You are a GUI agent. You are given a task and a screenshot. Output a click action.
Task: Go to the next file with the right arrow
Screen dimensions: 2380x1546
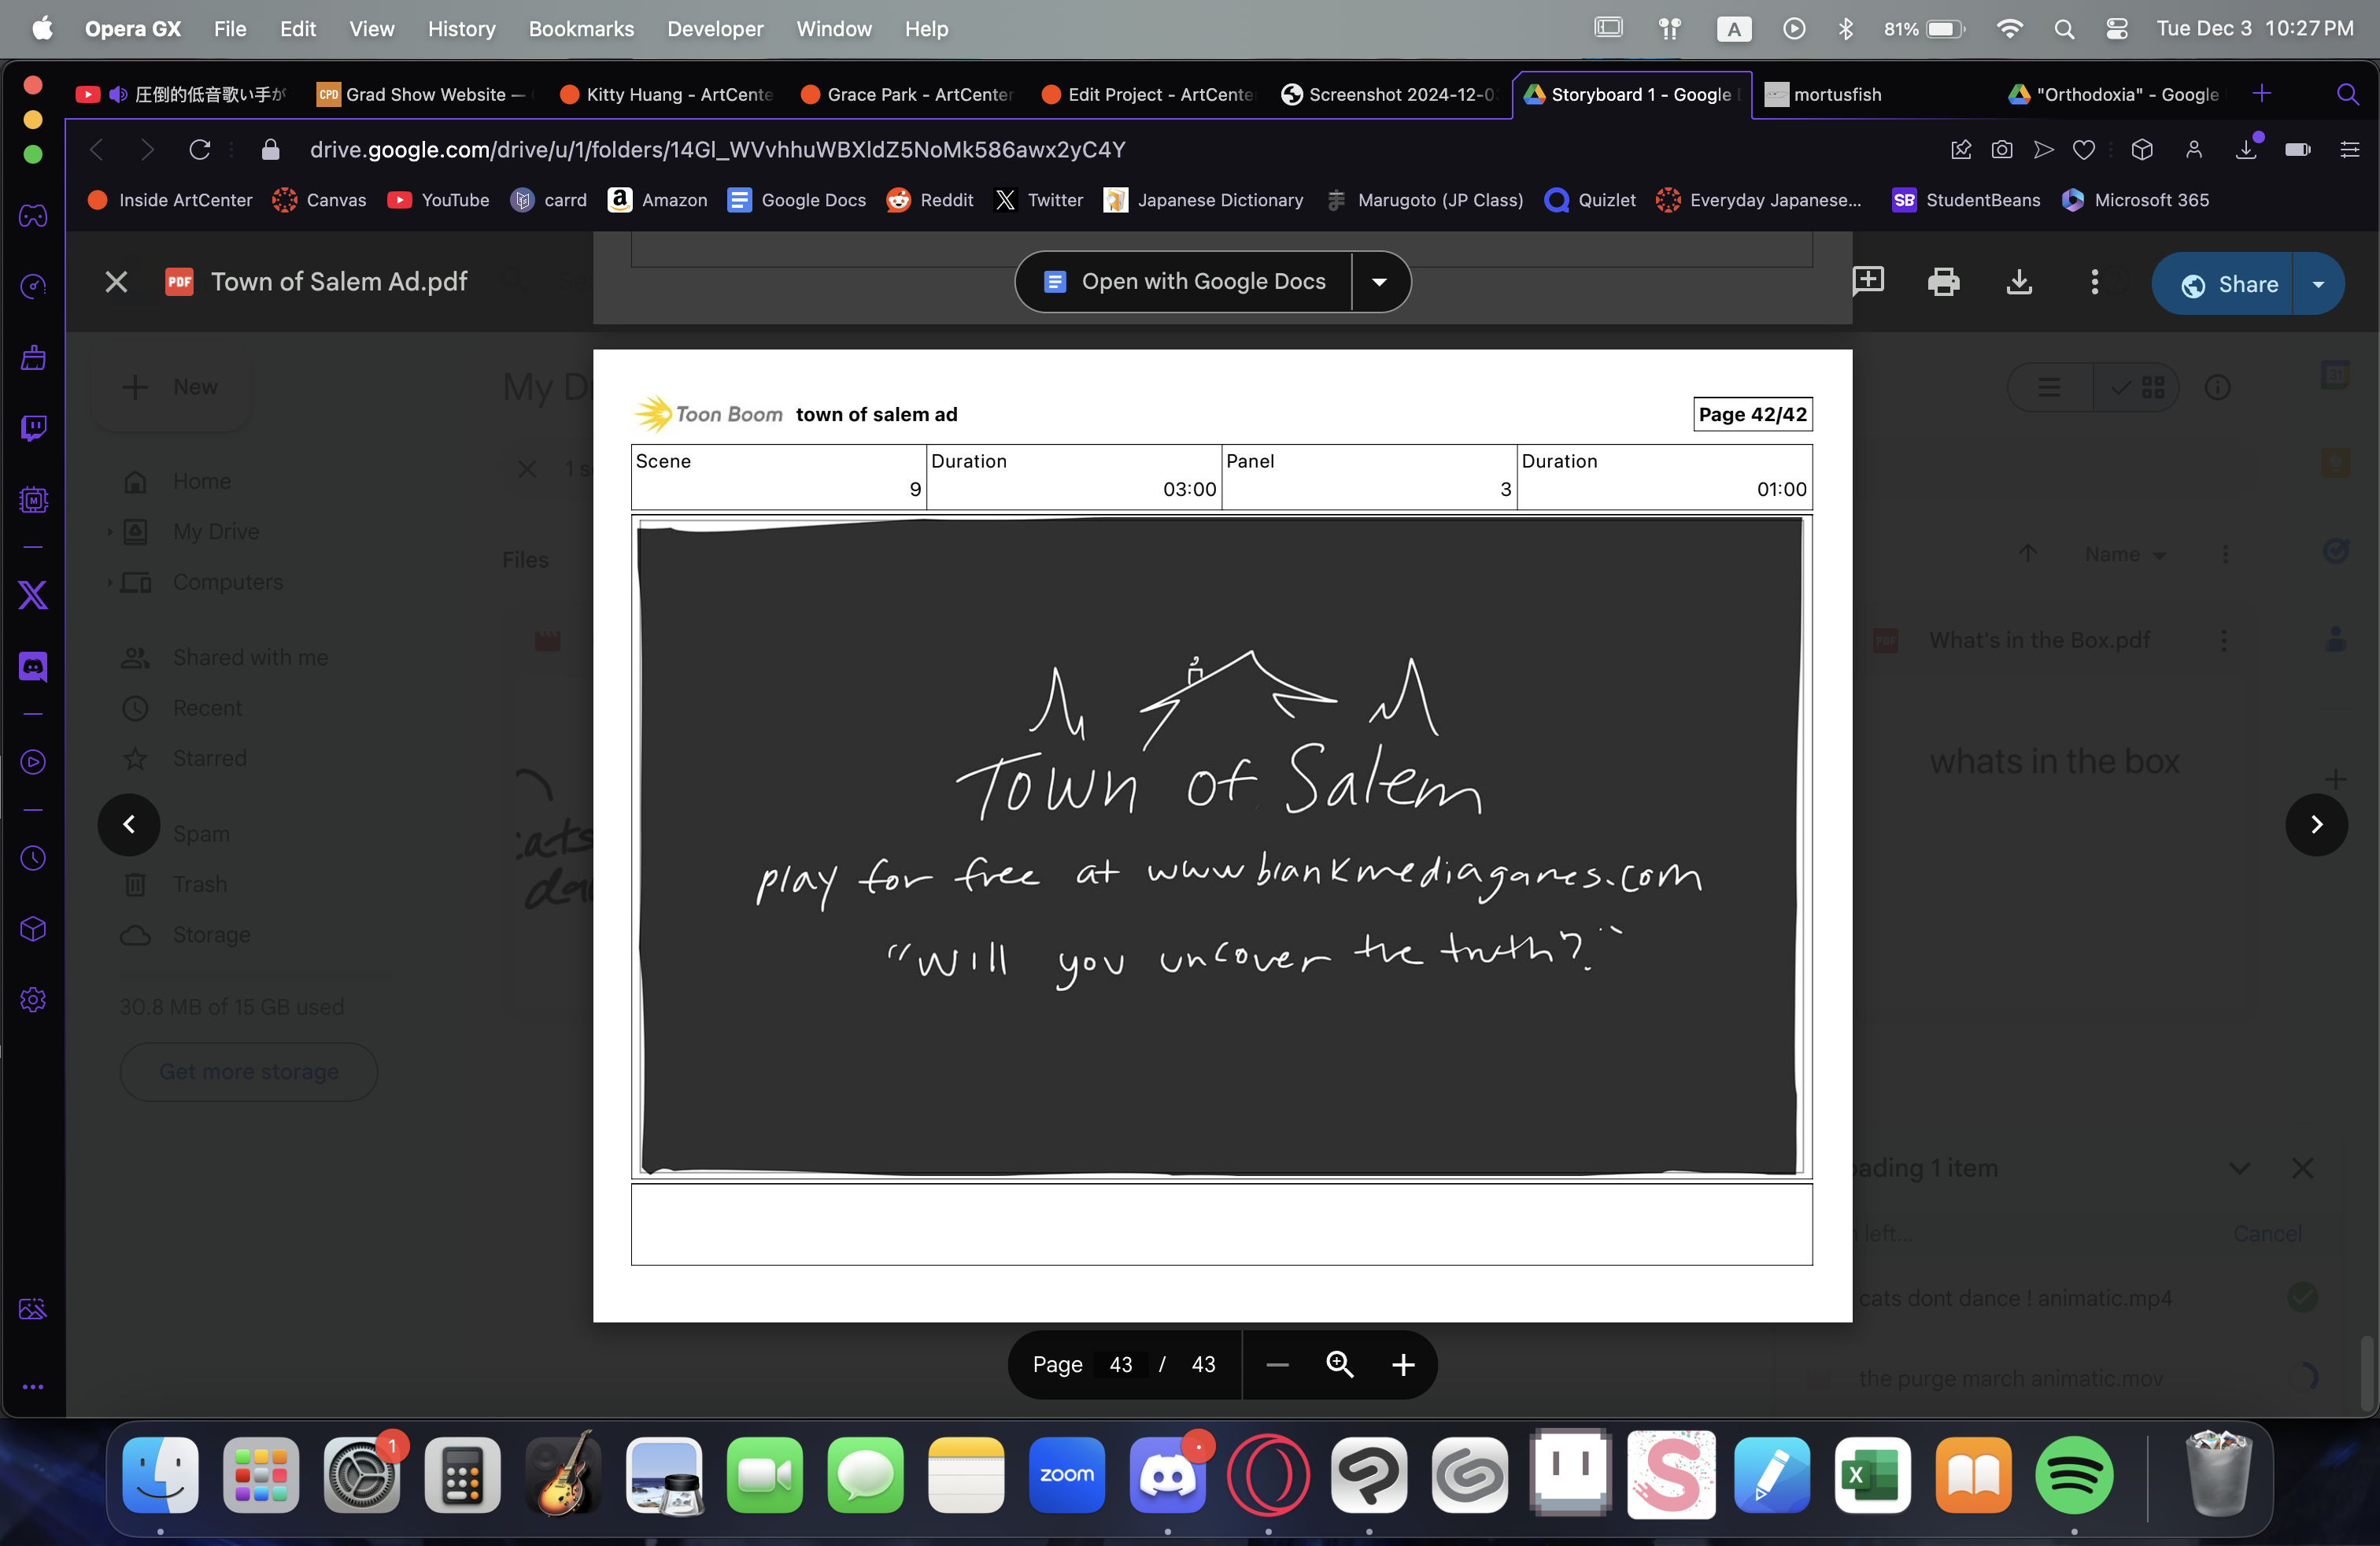click(x=2315, y=824)
